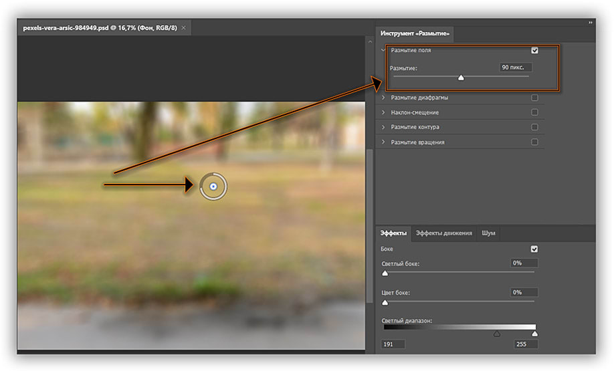This screenshot has width=614, height=371.
Task: Disable the Размытие поля checkbox
Action: click(x=534, y=50)
